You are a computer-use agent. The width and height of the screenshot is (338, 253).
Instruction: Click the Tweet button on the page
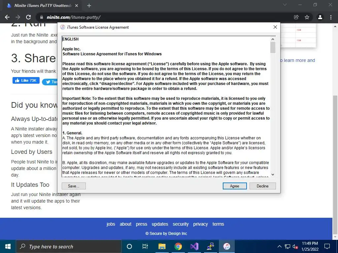(51, 82)
